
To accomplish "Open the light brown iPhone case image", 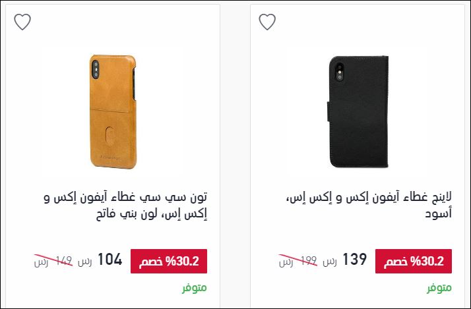I will 113,111.
